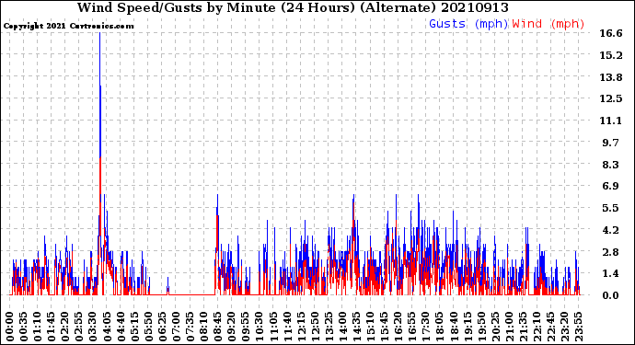Click the 05:50 time label
The width and height of the screenshot is (635, 345).
(148, 327)
